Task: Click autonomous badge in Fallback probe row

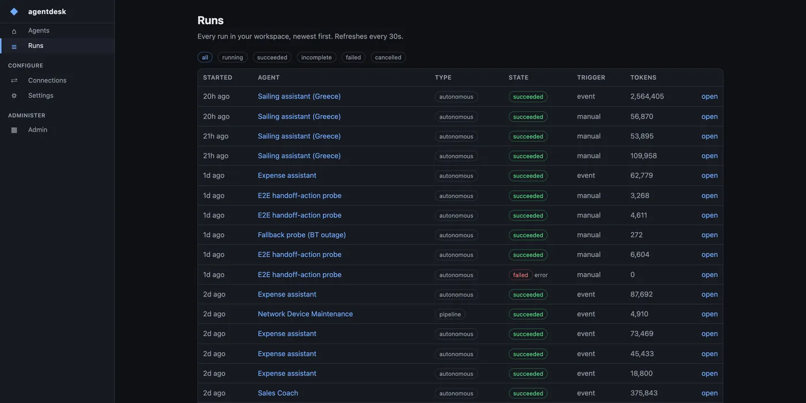Action: tap(457, 235)
